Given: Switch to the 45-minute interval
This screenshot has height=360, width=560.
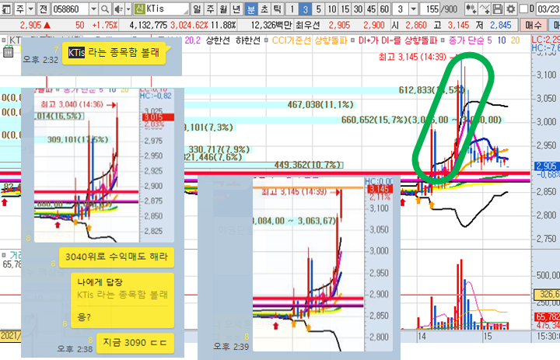Looking at the screenshot, I should 372,9.
